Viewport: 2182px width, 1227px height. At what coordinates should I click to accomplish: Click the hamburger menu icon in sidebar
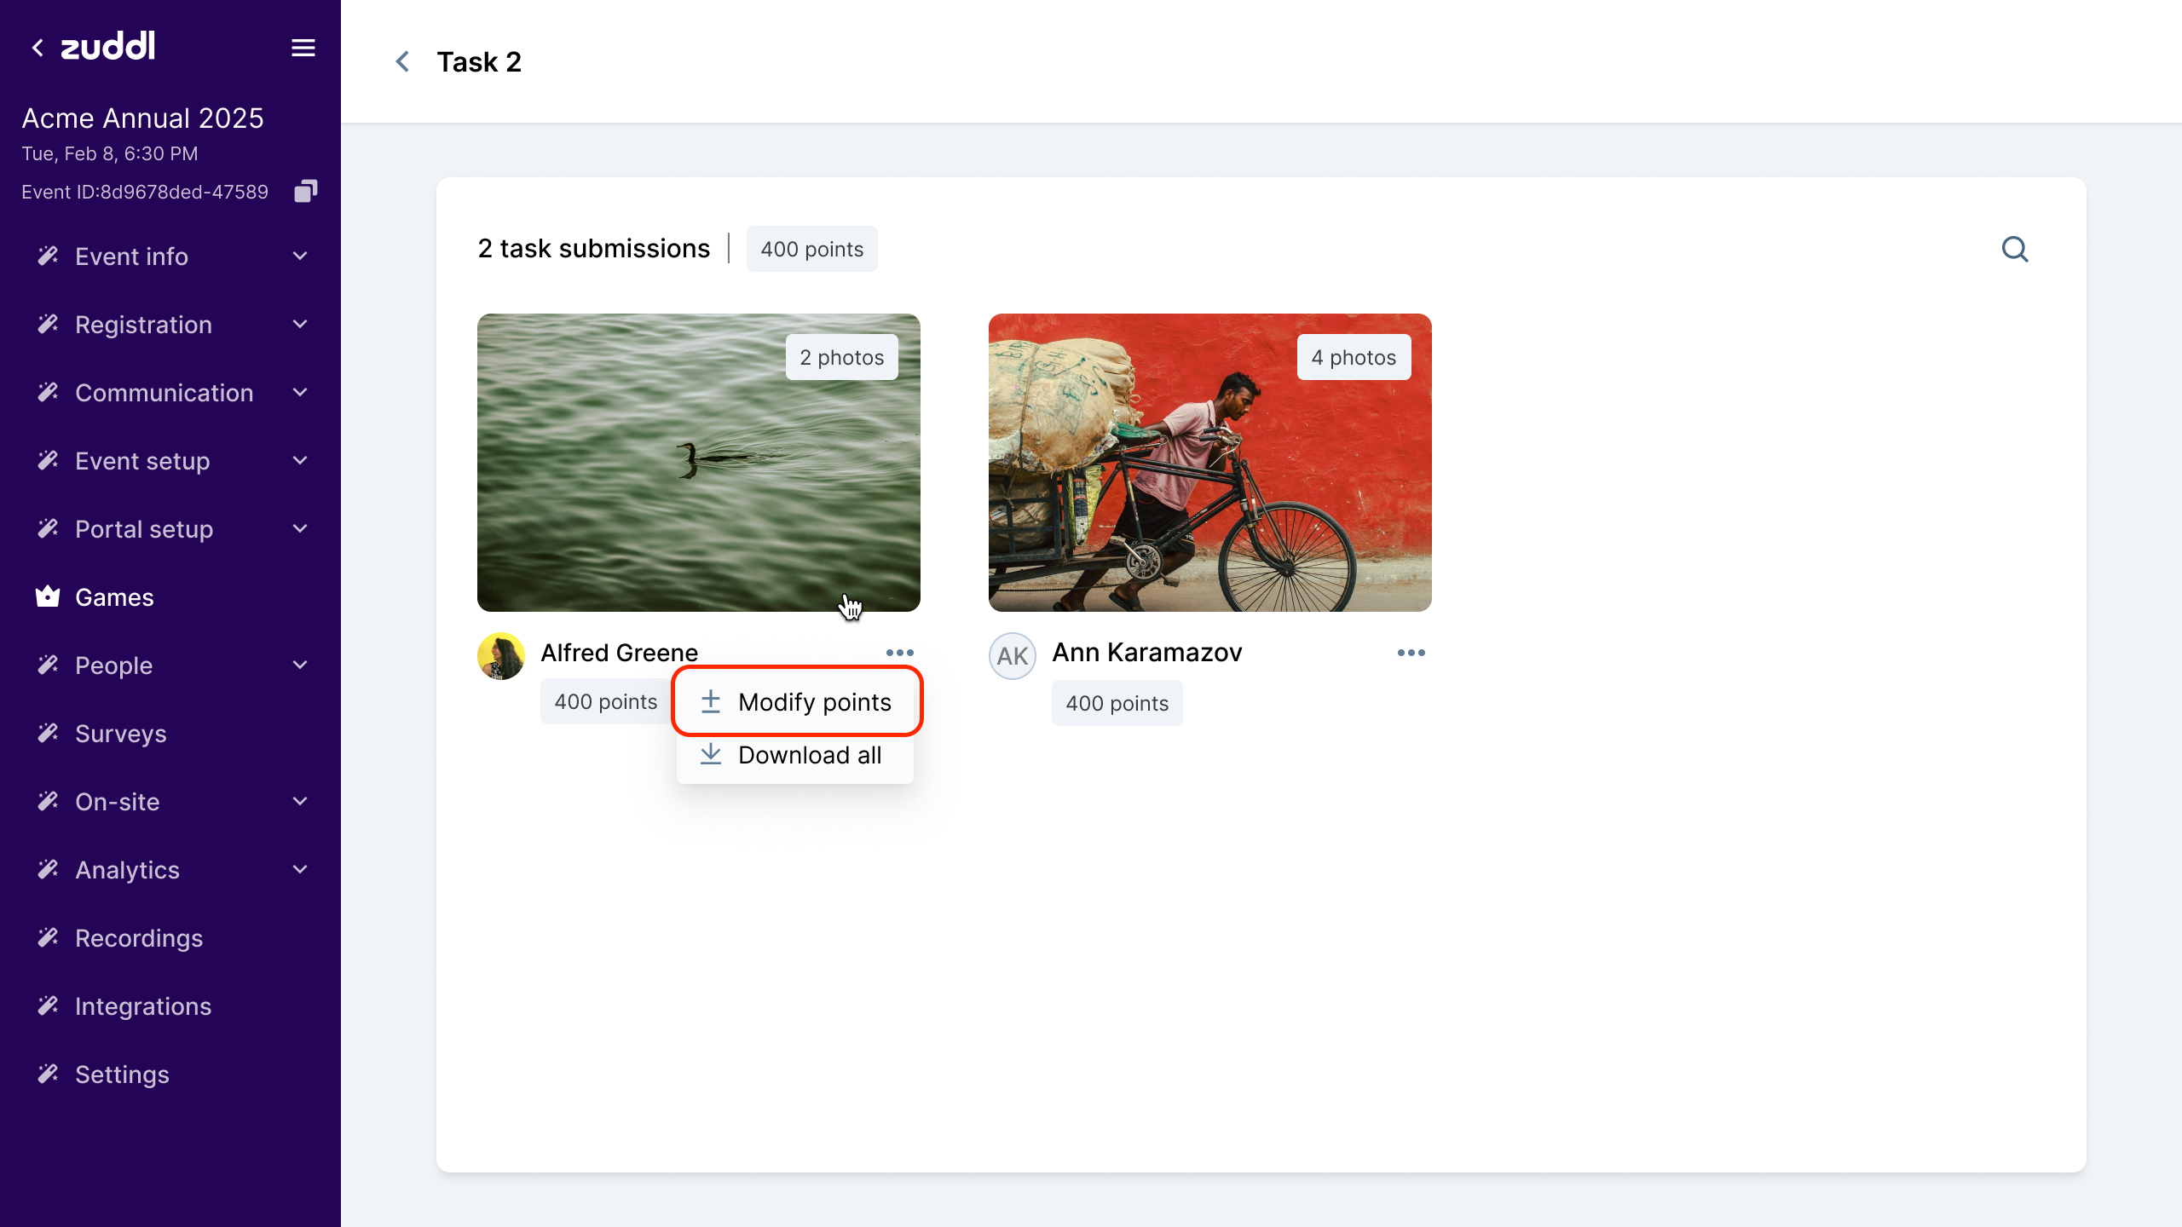[x=303, y=48]
